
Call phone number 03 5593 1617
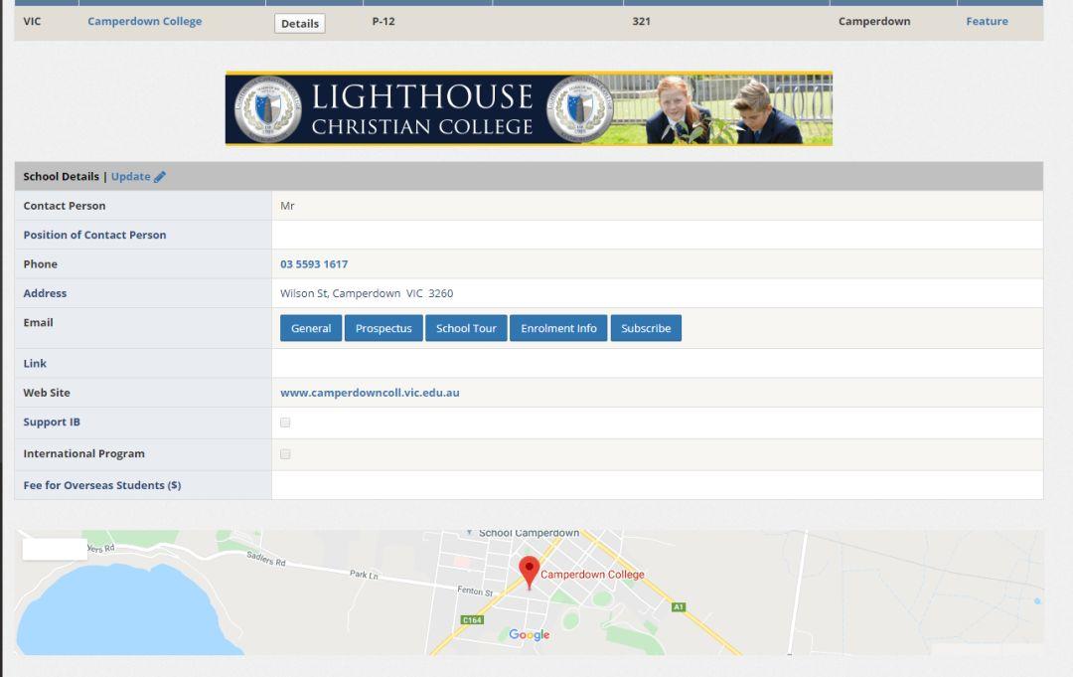[314, 264]
